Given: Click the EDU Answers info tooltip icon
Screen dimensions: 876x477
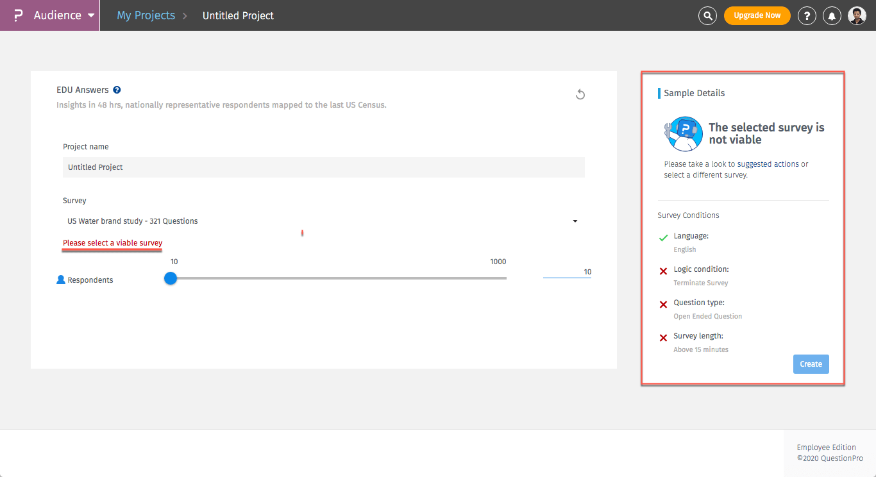Looking at the screenshot, I should 117,90.
